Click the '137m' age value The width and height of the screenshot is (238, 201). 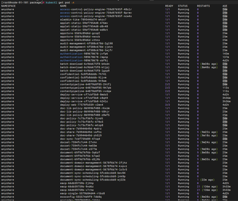point(226,57)
